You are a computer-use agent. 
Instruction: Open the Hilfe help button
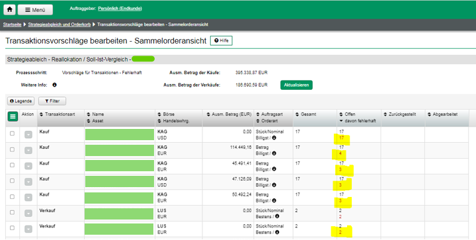click(x=221, y=40)
